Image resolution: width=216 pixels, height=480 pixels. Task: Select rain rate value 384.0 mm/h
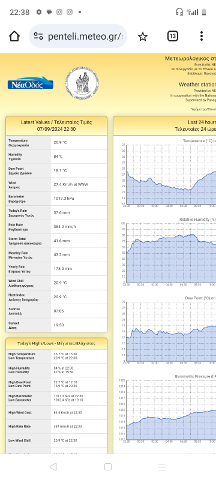coord(64,227)
